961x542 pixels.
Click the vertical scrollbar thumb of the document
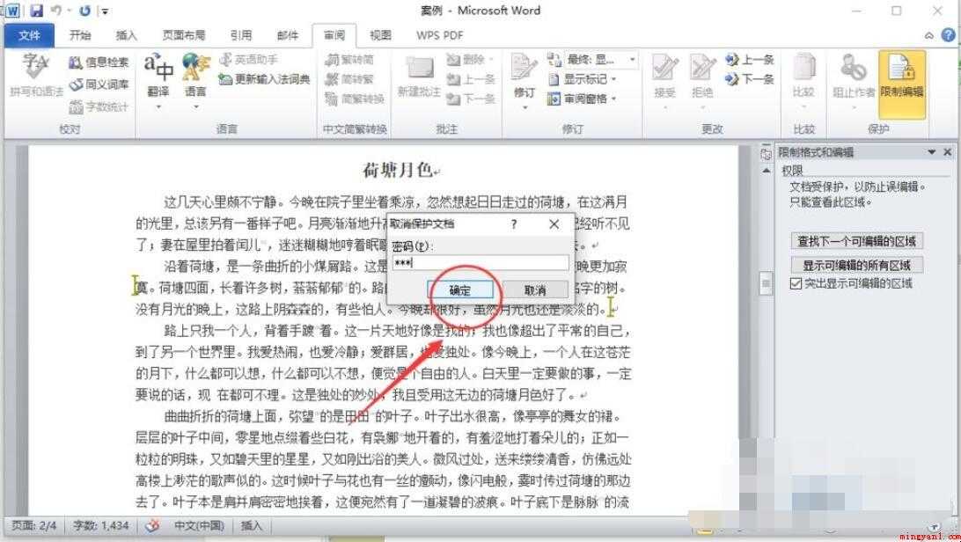pos(767,283)
